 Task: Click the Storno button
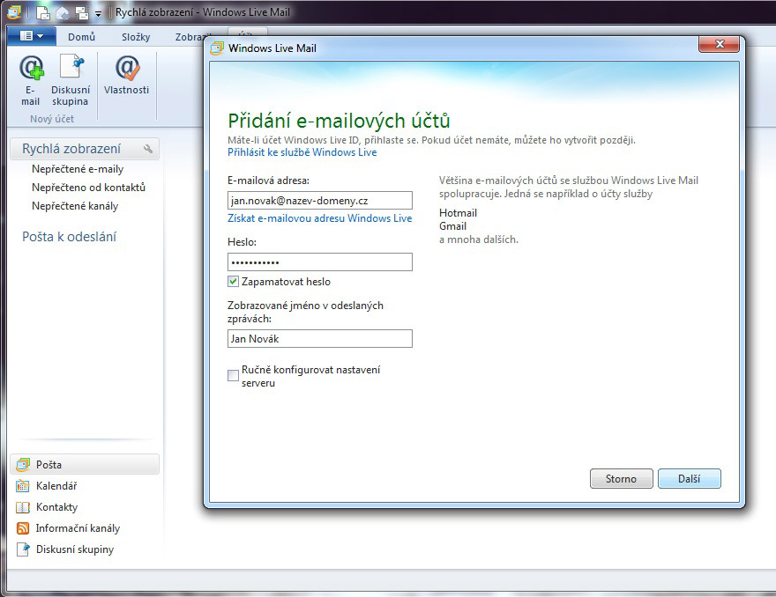pyautogui.click(x=621, y=479)
